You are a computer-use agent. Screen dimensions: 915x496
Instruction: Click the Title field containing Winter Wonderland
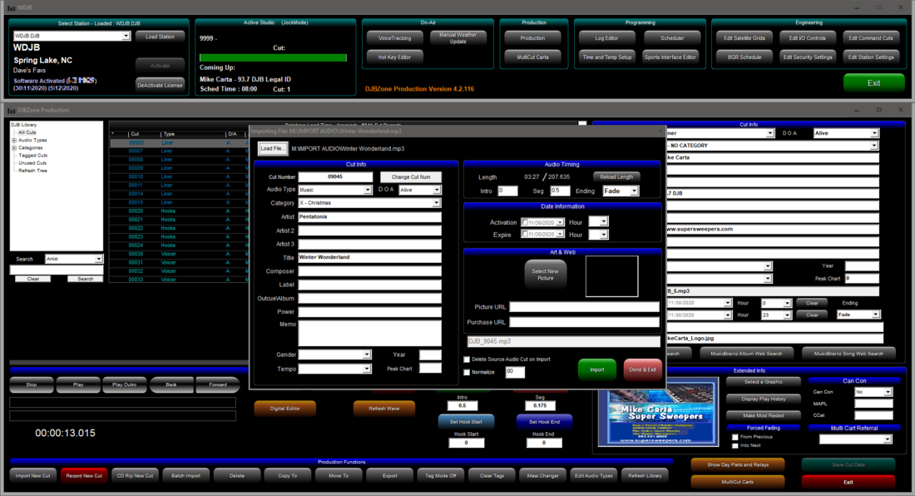[369, 257]
